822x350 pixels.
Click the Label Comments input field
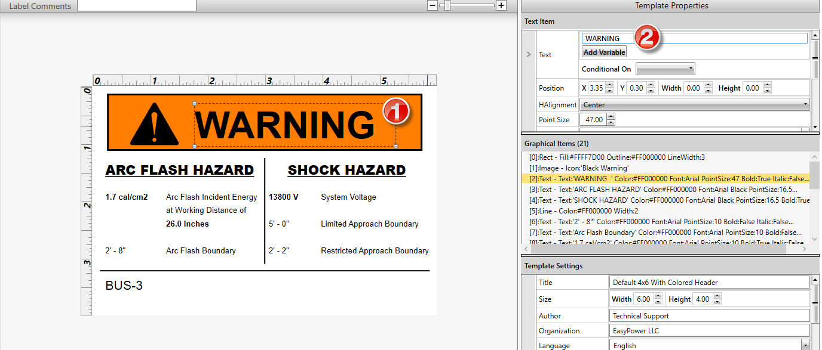pos(136,5)
